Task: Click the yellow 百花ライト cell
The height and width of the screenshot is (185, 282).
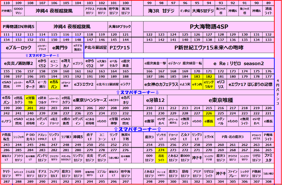Action: tap(161, 158)
